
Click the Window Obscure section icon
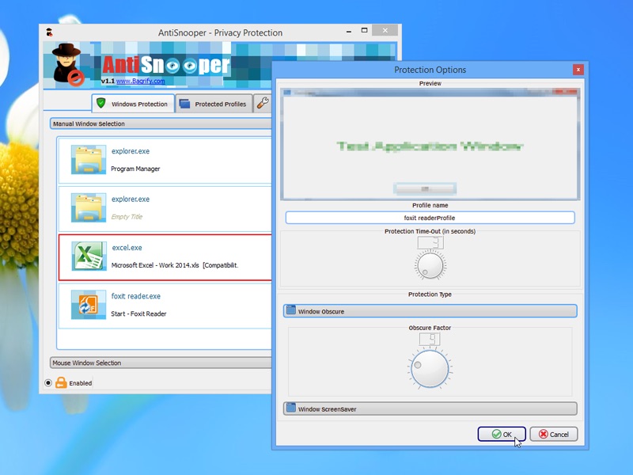(x=290, y=310)
